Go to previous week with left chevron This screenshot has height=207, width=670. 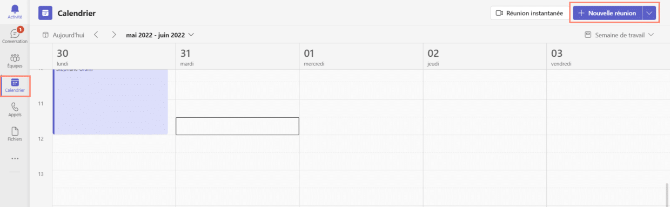click(x=96, y=35)
